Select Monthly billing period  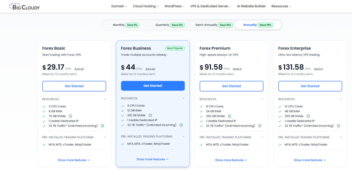[x=126, y=25]
